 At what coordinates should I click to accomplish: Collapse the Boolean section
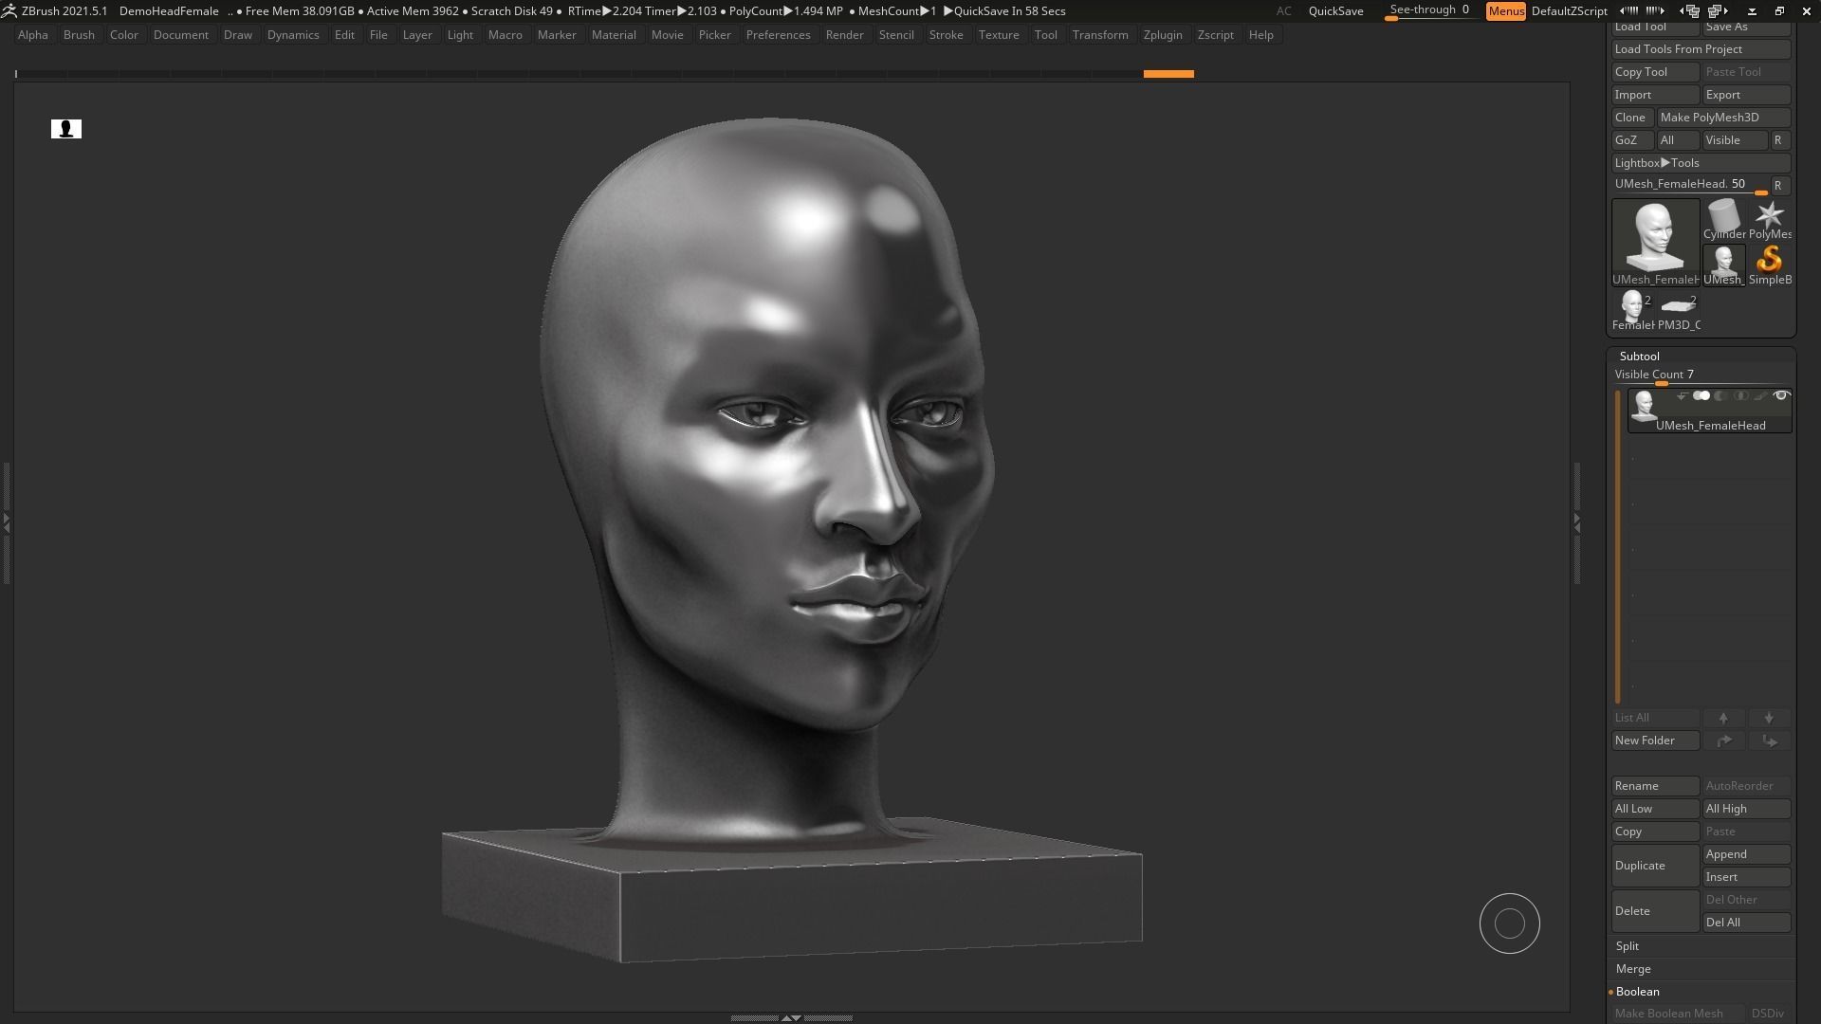1638,992
